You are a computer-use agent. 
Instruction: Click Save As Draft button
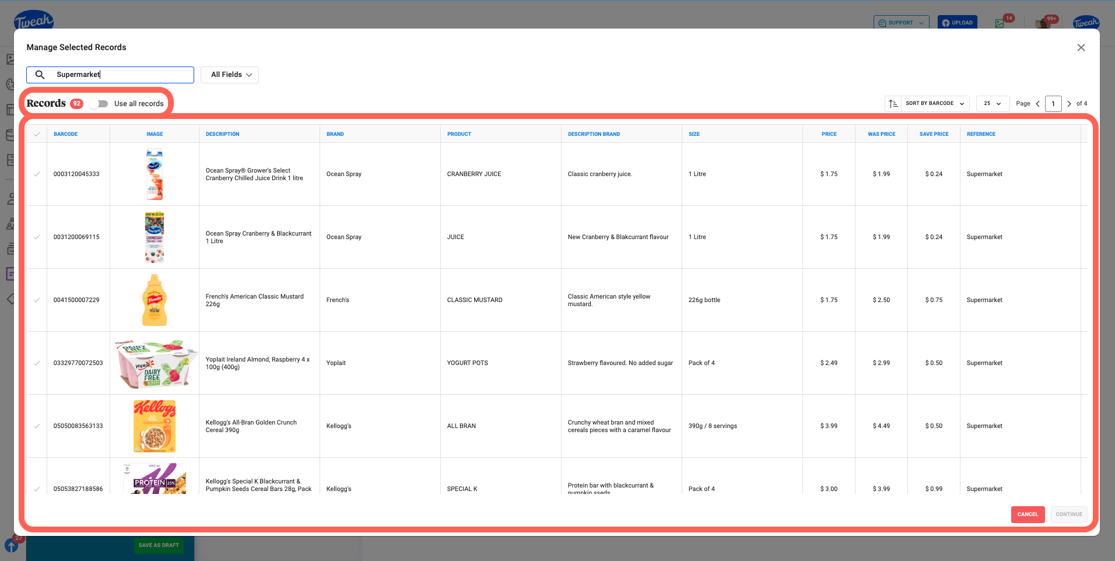tap(159, 545)
